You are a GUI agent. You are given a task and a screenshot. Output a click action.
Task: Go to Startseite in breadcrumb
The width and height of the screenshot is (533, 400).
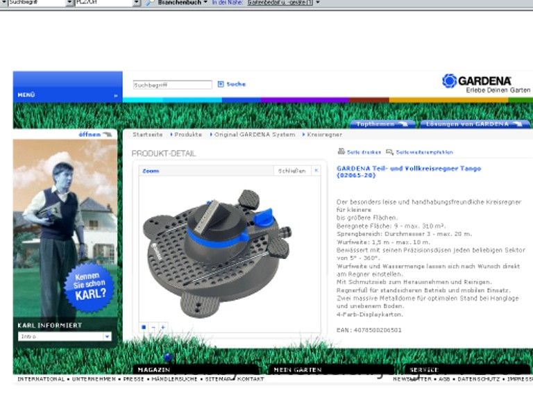(148, 135)
